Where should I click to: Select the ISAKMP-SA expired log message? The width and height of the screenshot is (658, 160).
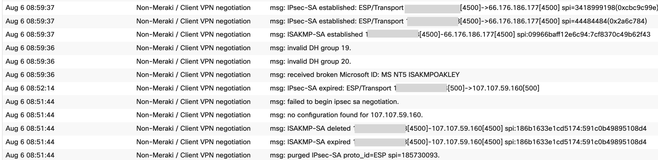tap(319, 142)
